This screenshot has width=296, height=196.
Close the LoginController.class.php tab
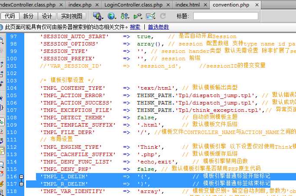168,5
